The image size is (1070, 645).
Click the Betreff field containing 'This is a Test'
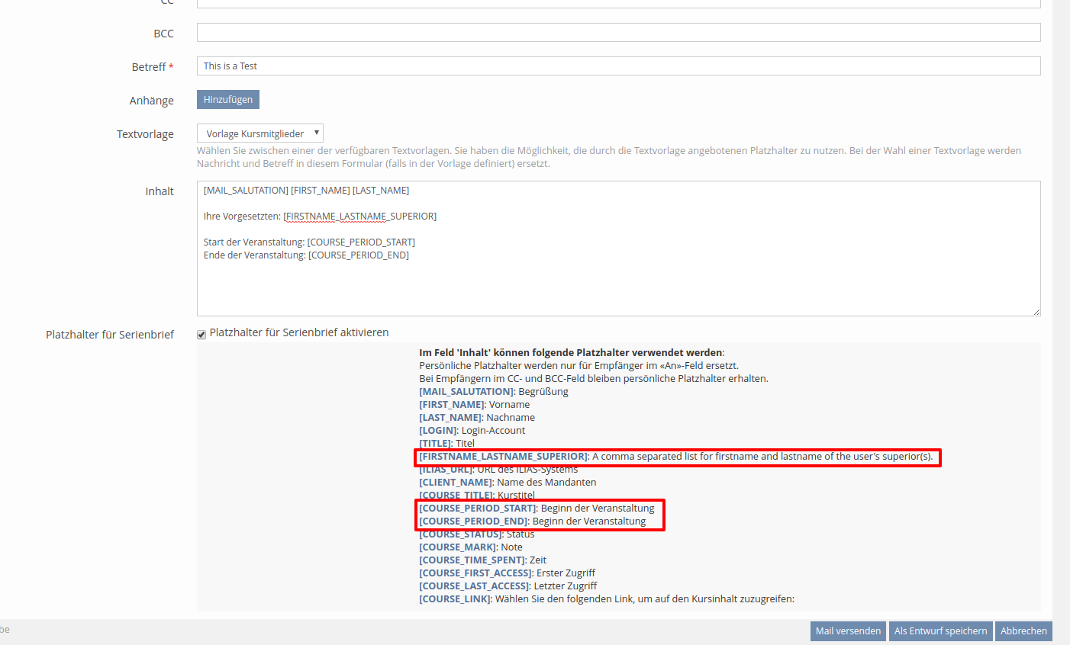(618, 66)
